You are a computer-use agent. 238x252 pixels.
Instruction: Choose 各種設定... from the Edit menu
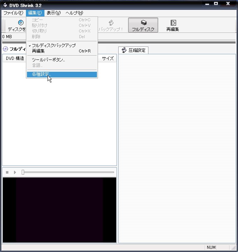[x=62, y=75]
